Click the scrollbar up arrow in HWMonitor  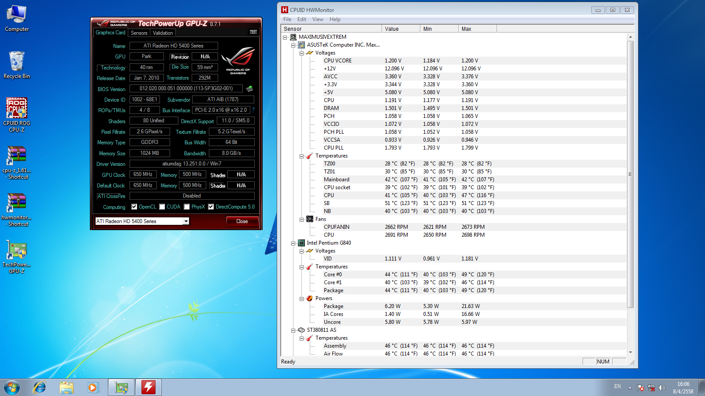pos(631,37)
